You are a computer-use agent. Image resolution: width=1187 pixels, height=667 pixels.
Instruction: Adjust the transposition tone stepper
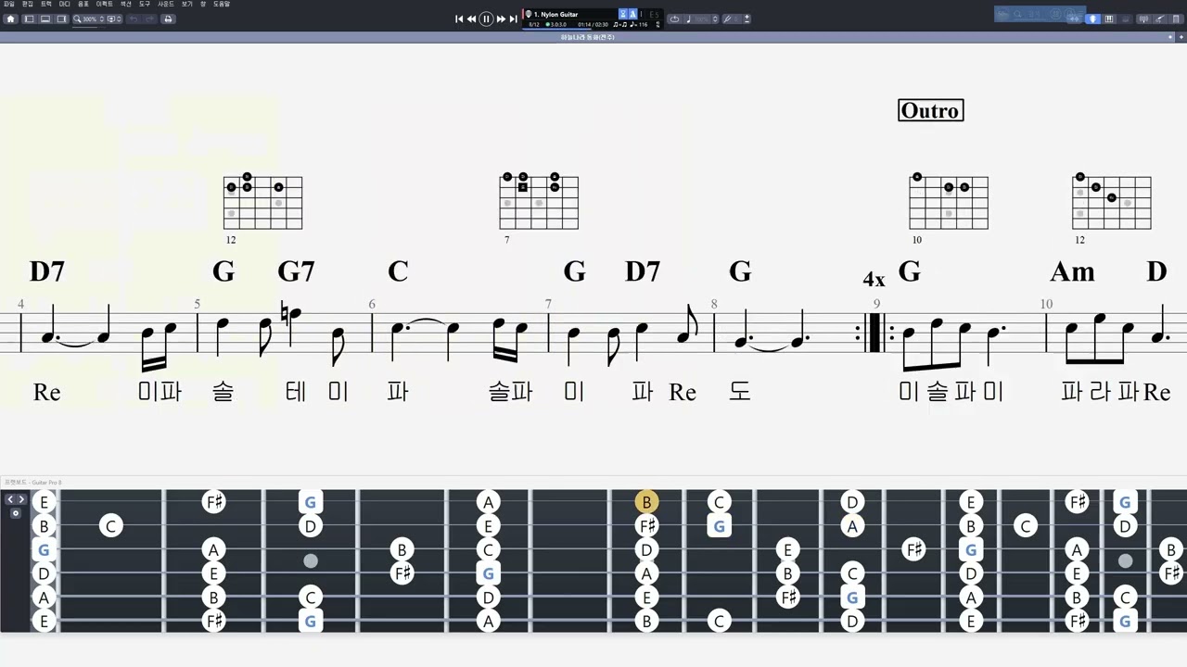747,19
